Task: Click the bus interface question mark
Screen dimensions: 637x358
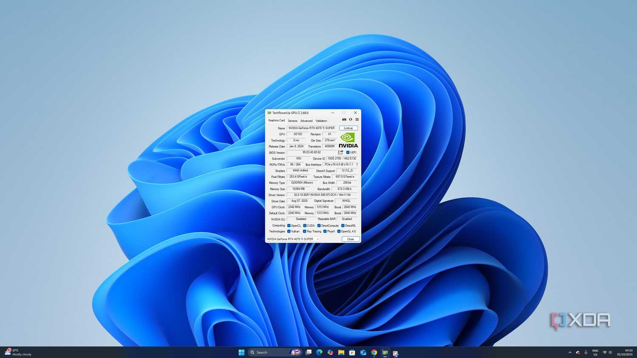Action: pos(357,164)
